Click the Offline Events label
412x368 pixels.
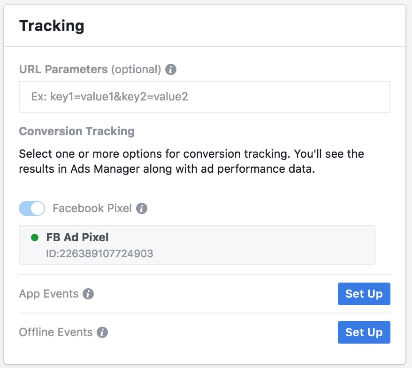point(56,333)
